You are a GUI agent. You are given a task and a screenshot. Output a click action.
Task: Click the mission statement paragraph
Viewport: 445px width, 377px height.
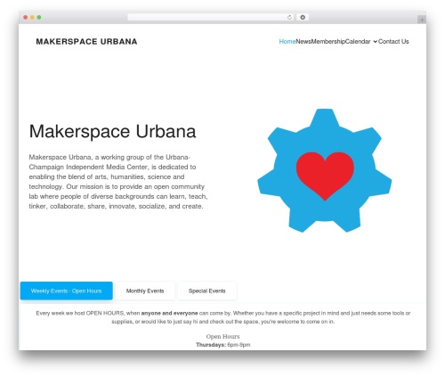pyautogui.click(x=118, y=182)
